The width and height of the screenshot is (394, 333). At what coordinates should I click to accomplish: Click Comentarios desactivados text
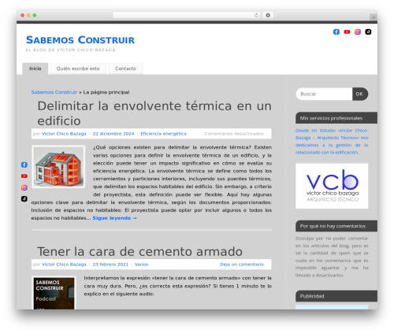coord(234,134)
